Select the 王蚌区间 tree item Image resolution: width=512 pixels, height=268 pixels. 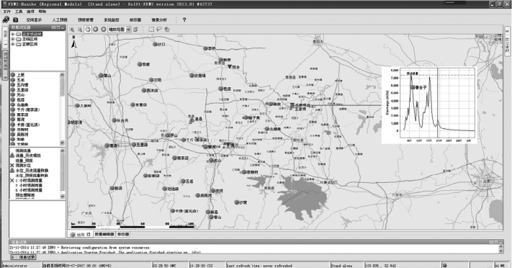(30, 39)
